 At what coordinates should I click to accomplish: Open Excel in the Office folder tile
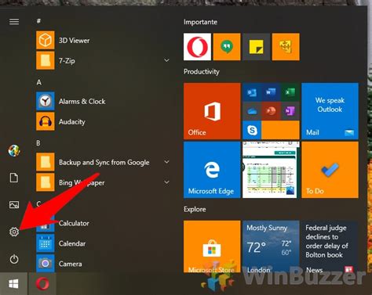pyautogui.click(x=290, y=92)
